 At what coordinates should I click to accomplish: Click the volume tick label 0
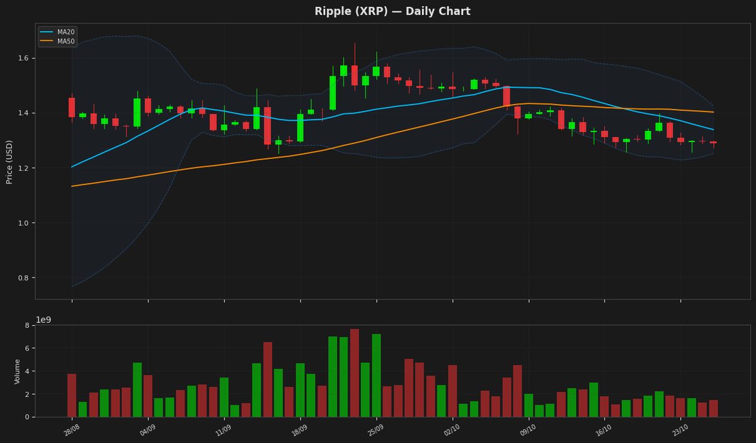pos(27,417)
